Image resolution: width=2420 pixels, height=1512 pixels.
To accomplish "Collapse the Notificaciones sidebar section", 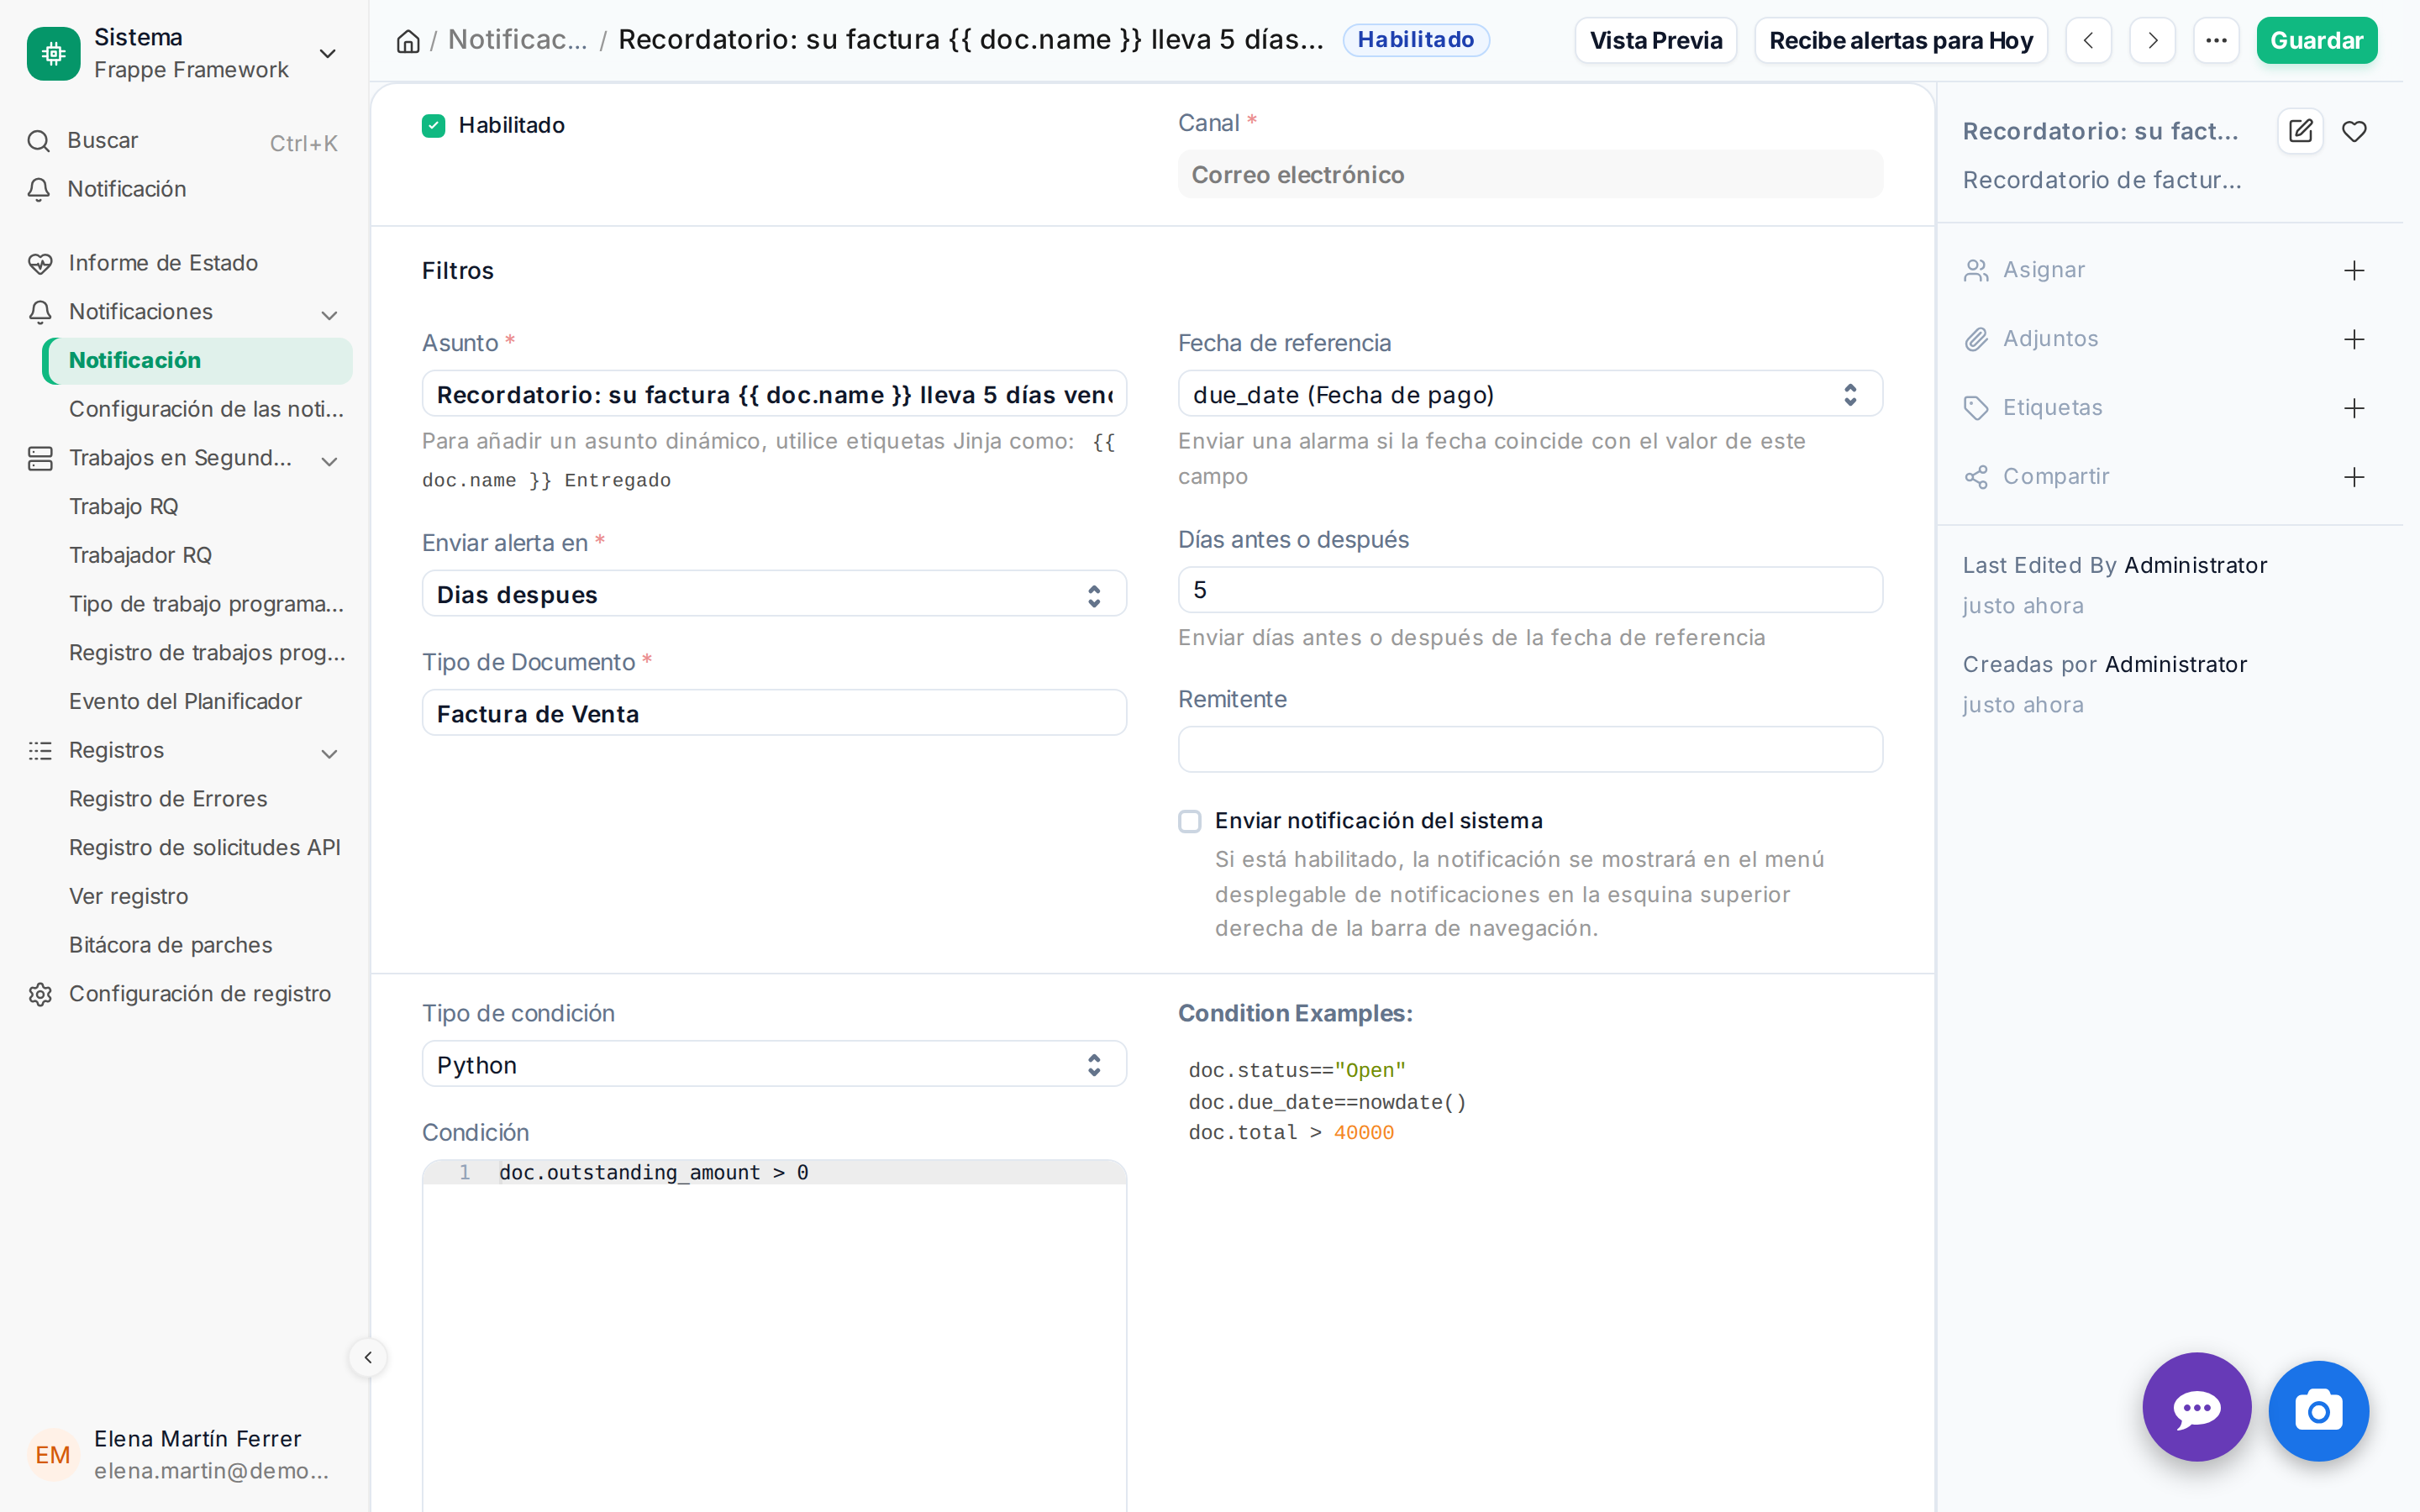I will click(x=329, y=314).
